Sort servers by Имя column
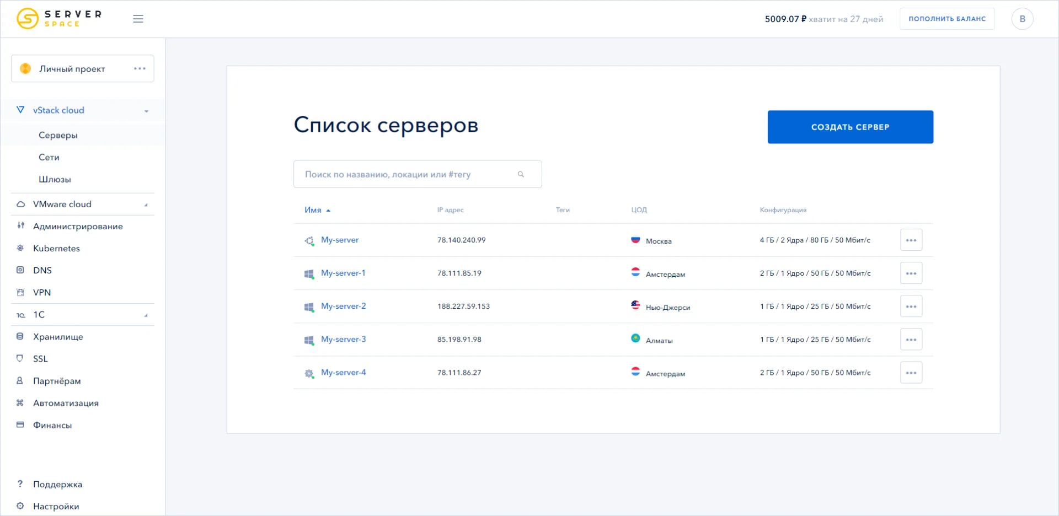Viewport: 1059px width, 516px height. coord(317,210)
